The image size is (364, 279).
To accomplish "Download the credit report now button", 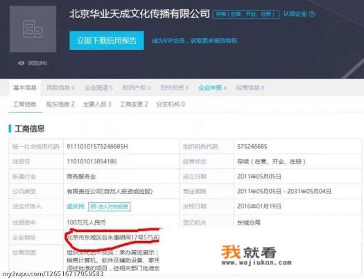I will tap(107, 41).
